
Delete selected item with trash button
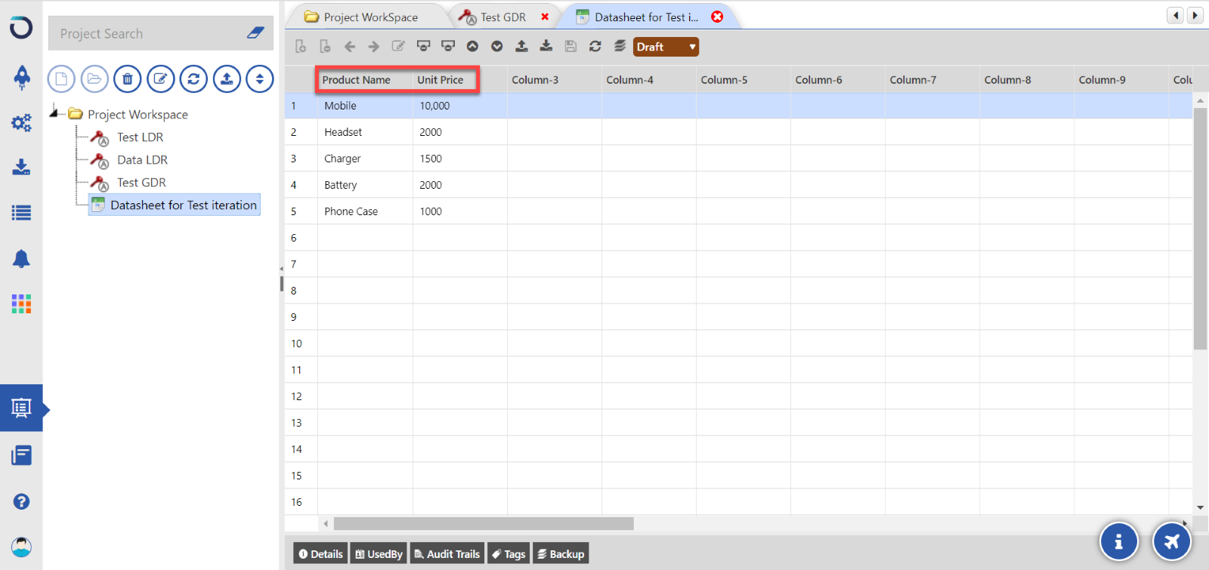(x=128, y=79)
